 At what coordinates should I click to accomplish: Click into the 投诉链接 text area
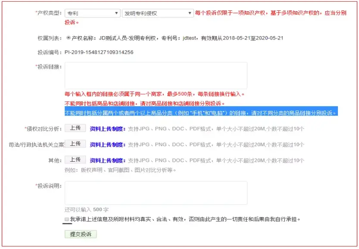156,75
